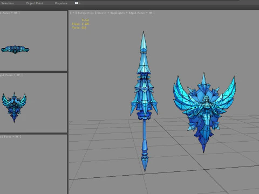Open the Object Paint ribbon tab
Image resolution: width=259 pixels, height=194 pixels.
tap(34, 3)
